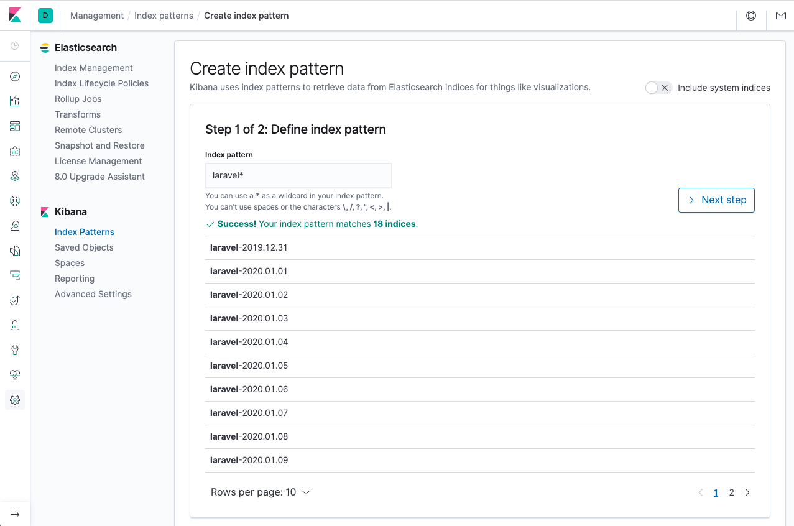Click the laravel-2020.01.06 index row
Screen dimensions: 794x526
pos(480,389)
